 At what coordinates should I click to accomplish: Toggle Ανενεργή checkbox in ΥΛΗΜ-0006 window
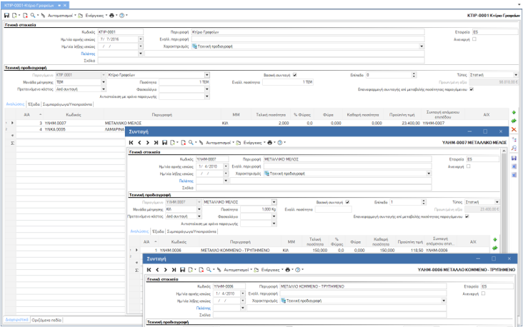tap(483, 293)
